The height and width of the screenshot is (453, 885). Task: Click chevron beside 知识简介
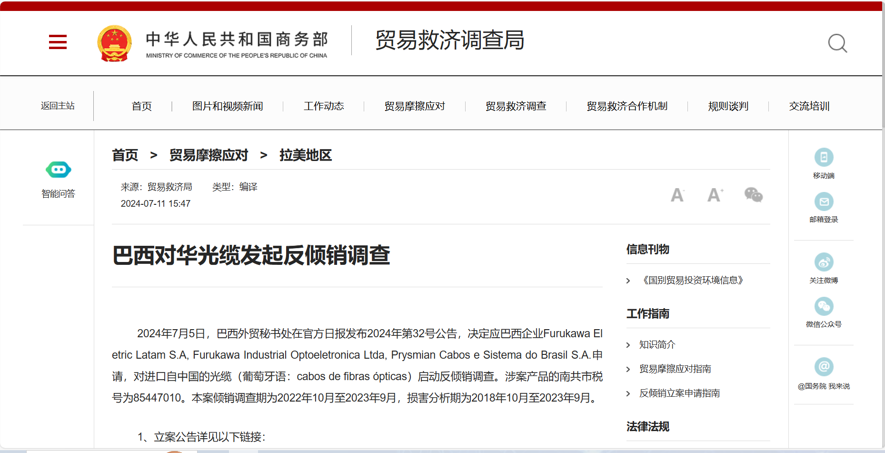pyautogui.click(x=628, y=345)
